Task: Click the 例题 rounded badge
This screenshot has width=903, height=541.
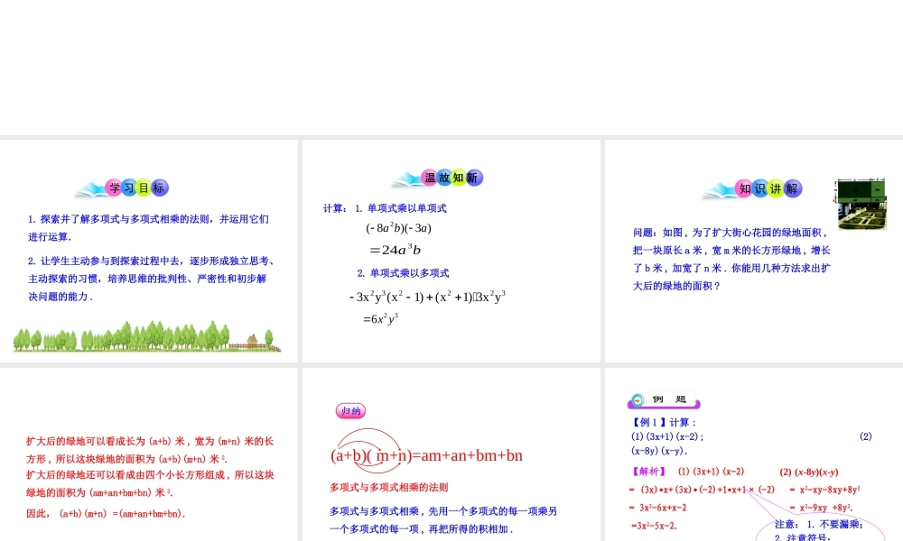Action: point(664,398)
